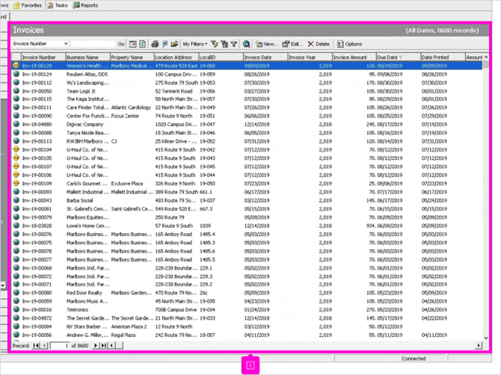The height and width of the screenshot is (375, 501).
Task: Click the globe icon of Inv-18-03828
Action: pos(16,226)
